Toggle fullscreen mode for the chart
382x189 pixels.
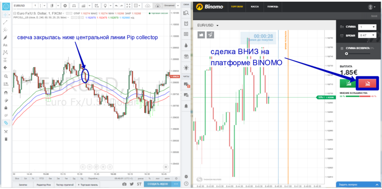(129, 5)
